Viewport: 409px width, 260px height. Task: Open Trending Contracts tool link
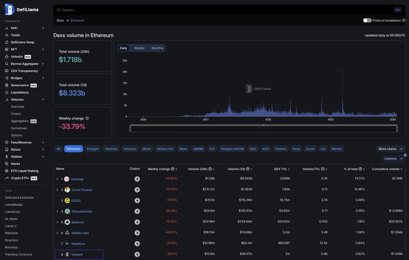coord(18,255)
